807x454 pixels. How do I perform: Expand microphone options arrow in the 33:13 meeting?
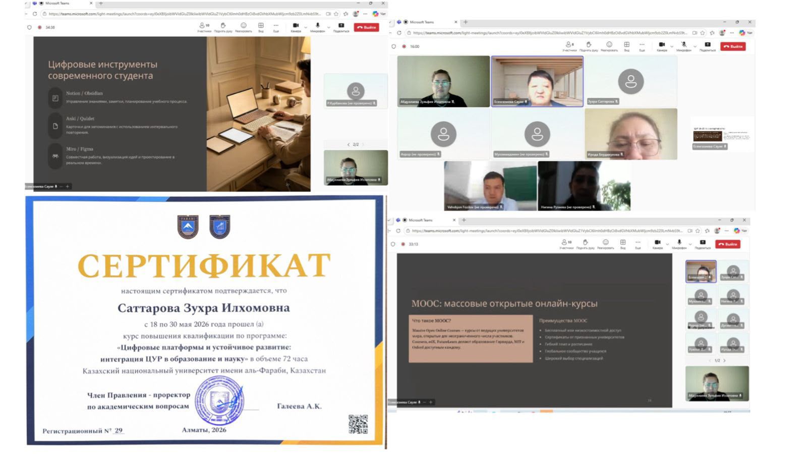[x=690, y=244]
